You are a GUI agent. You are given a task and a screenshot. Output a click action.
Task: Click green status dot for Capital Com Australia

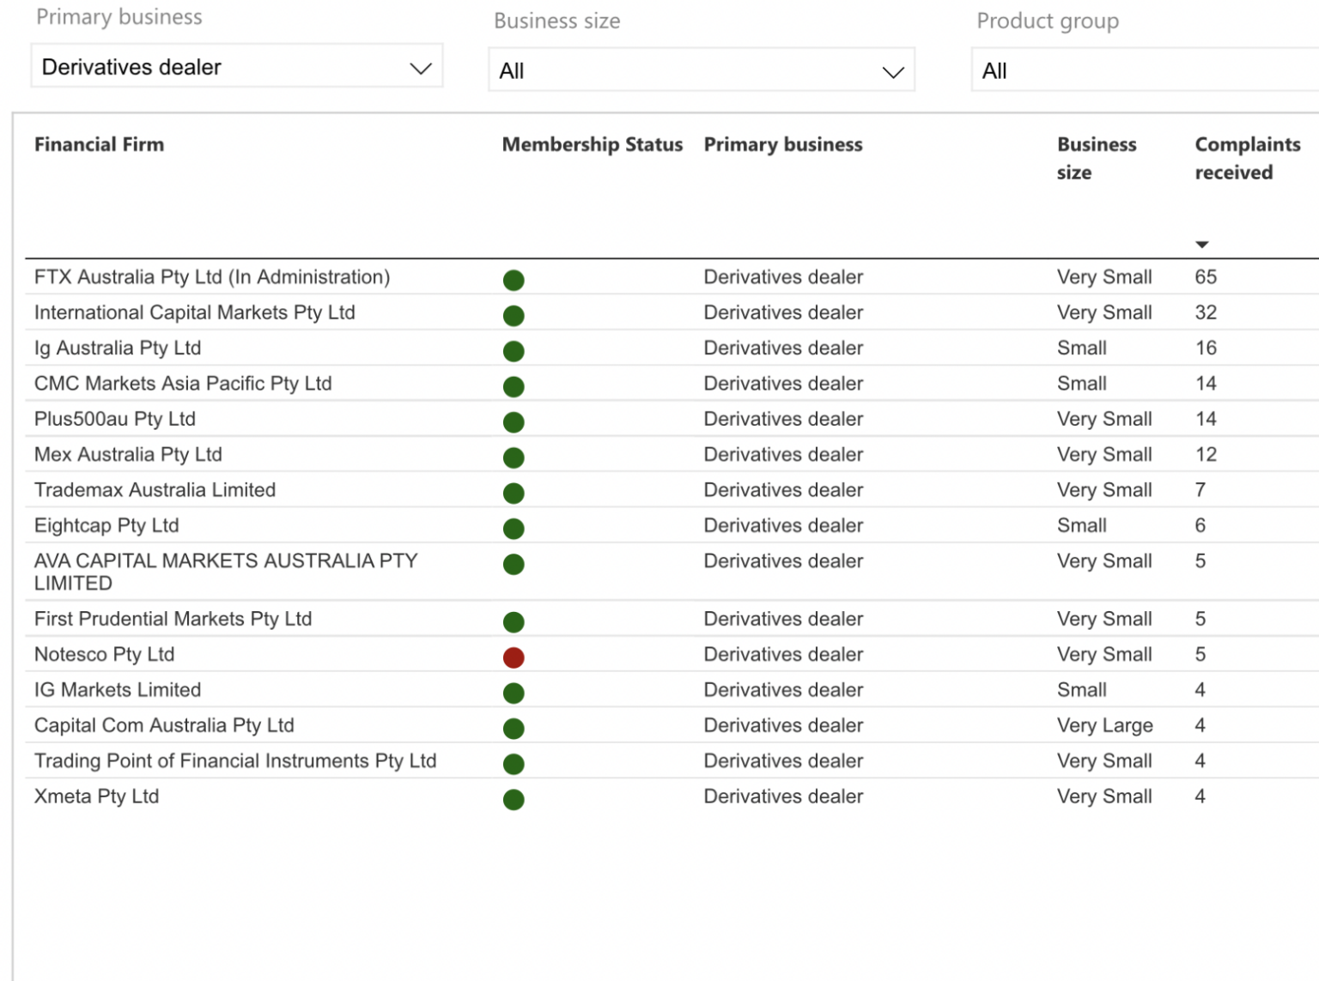tap(514, 729)
